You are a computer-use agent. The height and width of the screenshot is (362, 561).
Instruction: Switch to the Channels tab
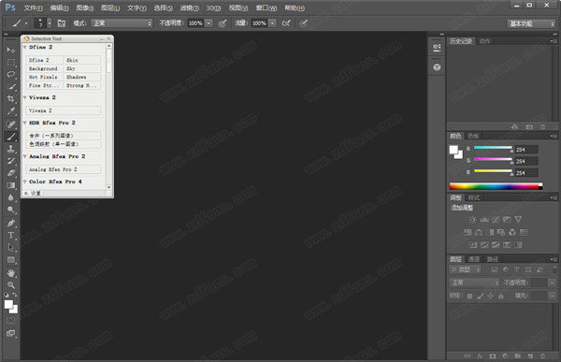pos(474,259)
